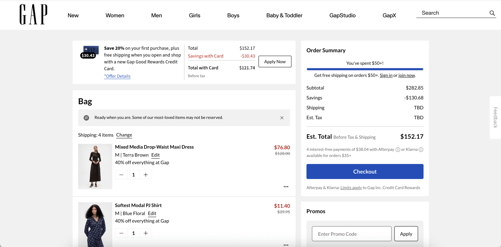This screenshot has height=247, width=501.
Task: Apply the promo code
Action: (x=406, y=234)
